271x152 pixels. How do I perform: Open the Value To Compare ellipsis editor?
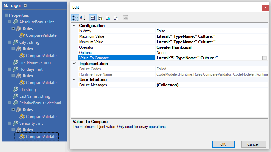click(x=265, y=58)
